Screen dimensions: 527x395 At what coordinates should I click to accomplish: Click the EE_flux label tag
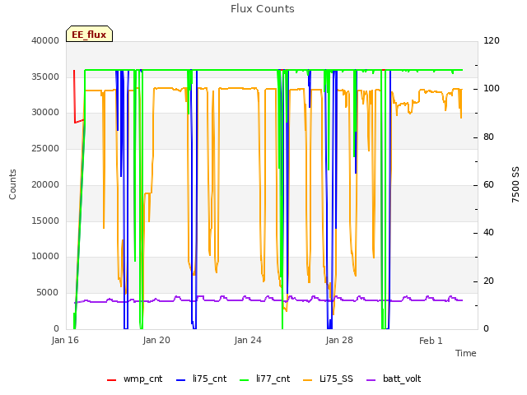coord(89,34)
